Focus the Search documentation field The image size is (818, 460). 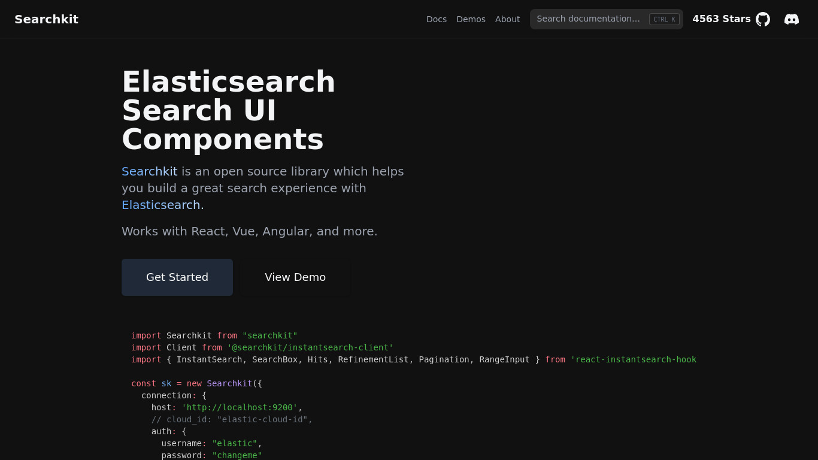coord(606,19)
